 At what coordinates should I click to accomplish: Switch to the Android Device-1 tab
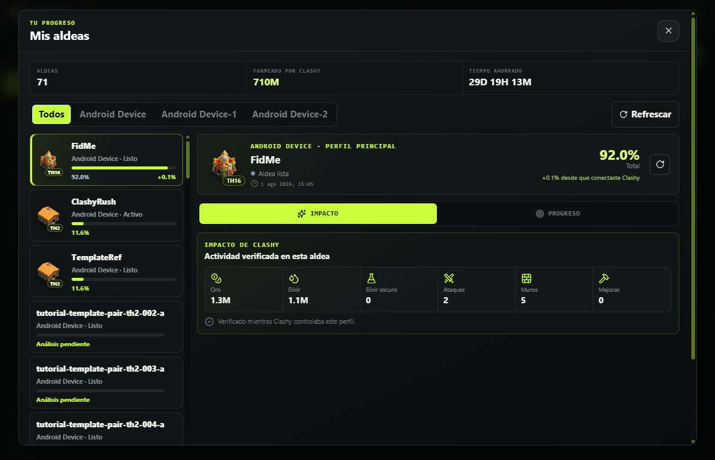pyautogui.click(x=199, y=114)
